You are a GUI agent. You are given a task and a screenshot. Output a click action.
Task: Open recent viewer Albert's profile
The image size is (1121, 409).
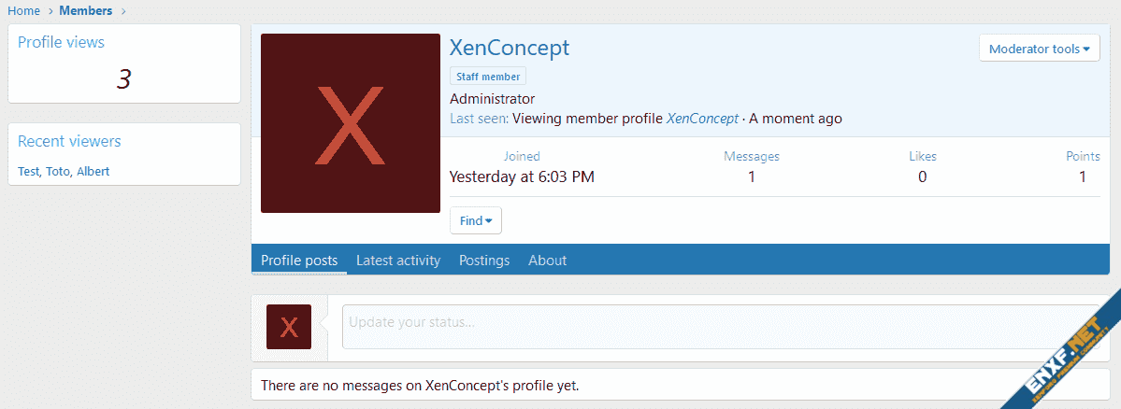[93, 172]
